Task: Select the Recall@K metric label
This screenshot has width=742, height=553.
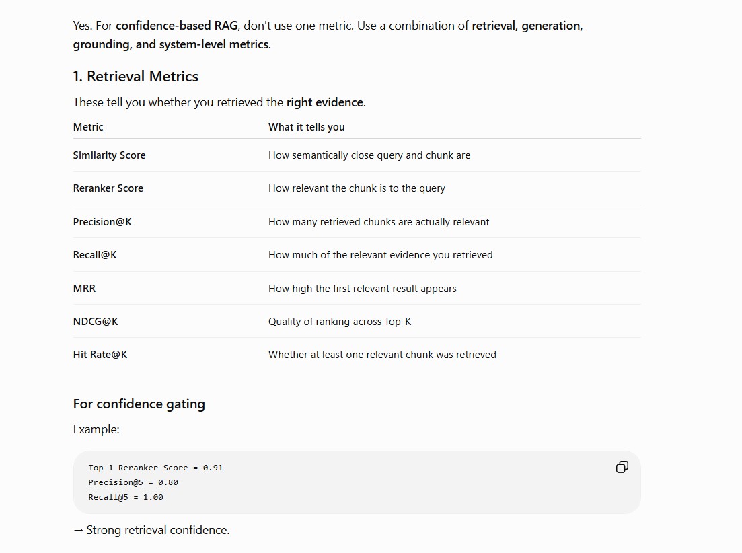Action: pos(95,255)
